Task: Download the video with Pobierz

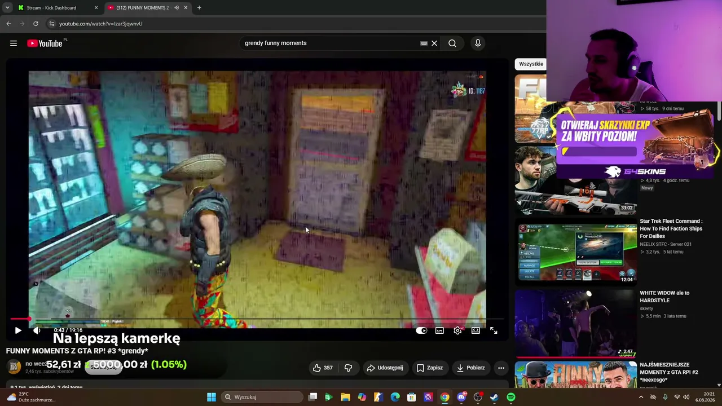Action: (470, 368)
